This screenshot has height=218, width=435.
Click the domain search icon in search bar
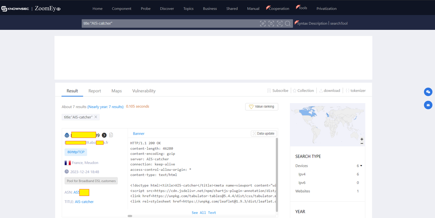[271, 24]
